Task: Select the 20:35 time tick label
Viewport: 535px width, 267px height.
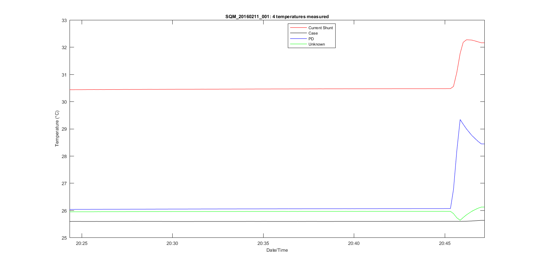Action: [x=263, y=244]
